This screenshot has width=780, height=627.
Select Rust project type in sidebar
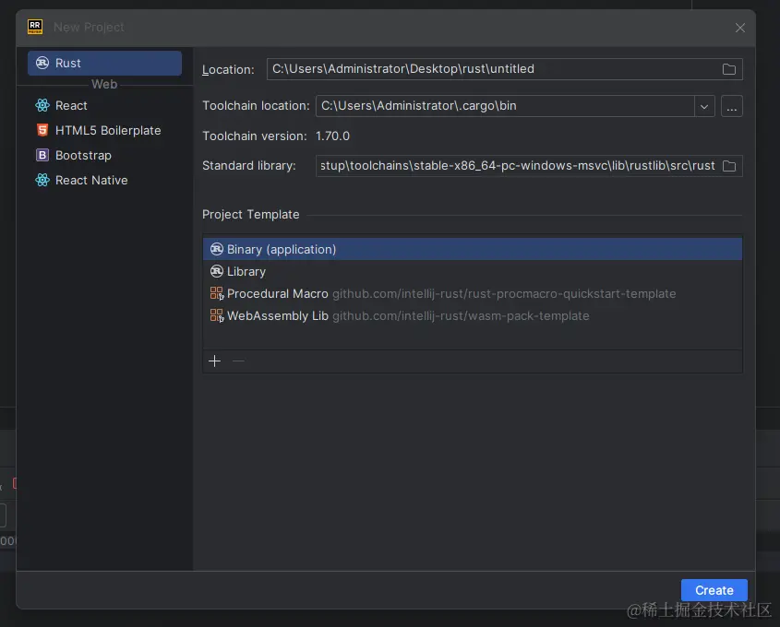coord(104,63)
